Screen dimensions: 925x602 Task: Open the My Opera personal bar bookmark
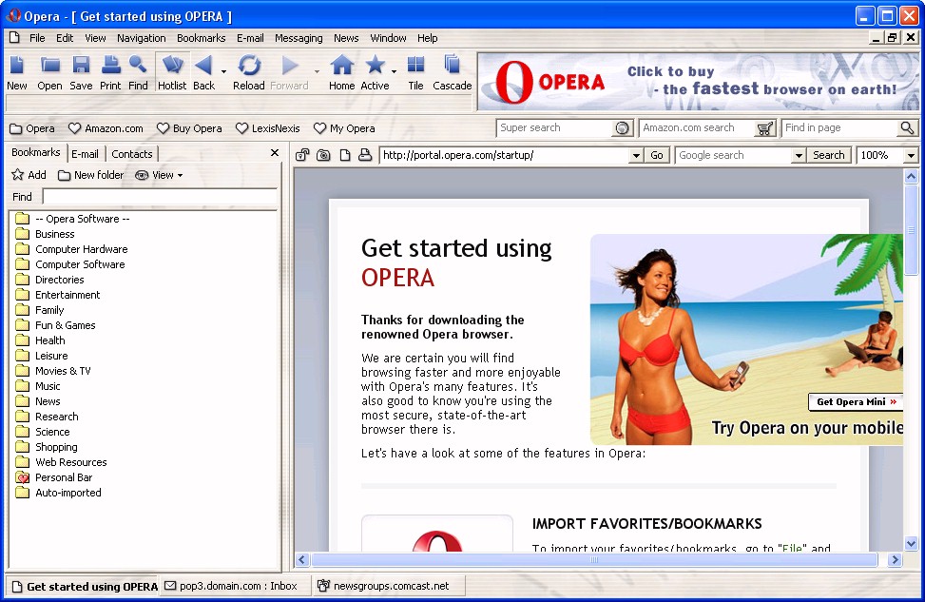click(344, 128)
